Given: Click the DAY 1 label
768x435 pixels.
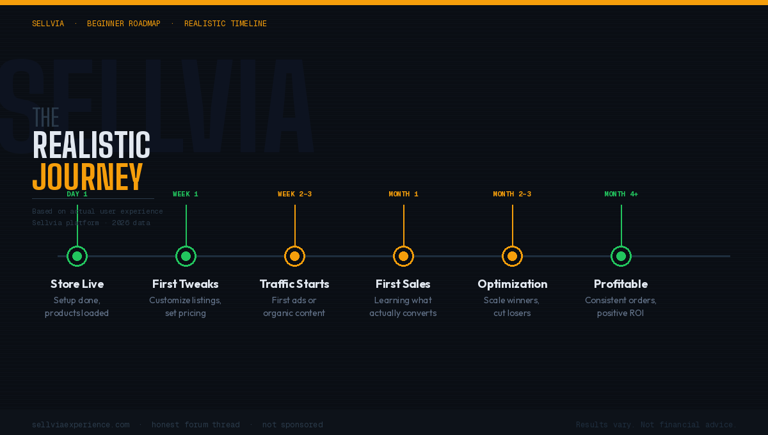Looking at the screenshot, I should (x=77, y=194).
